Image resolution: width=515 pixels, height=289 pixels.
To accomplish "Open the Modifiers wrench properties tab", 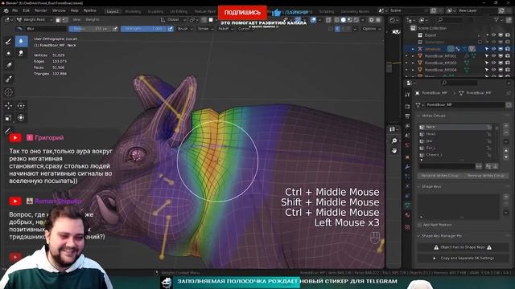I will click(x=408, y=166).
